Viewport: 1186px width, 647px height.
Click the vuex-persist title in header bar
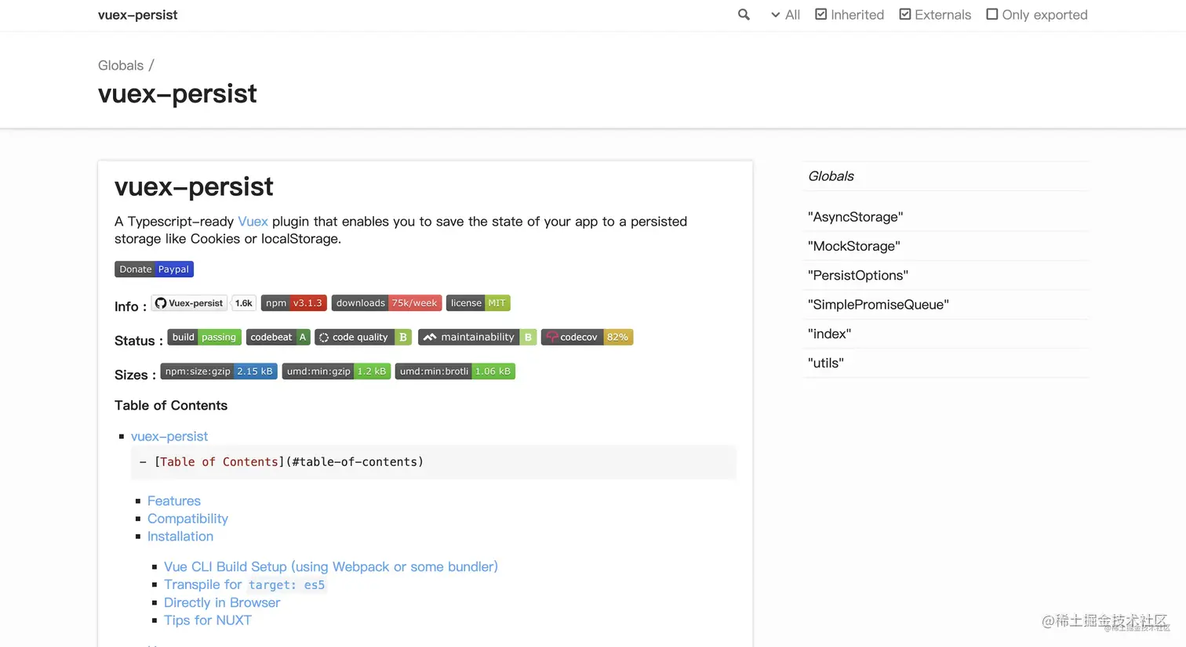[x=137, y=15]
